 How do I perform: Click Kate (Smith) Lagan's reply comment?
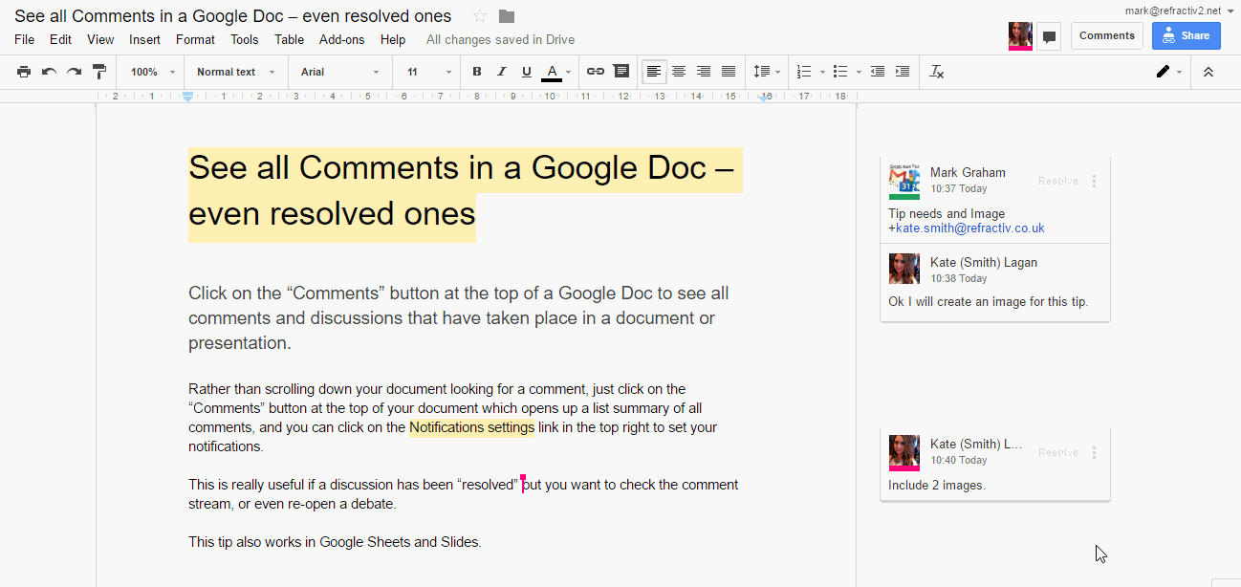(995, 283)
